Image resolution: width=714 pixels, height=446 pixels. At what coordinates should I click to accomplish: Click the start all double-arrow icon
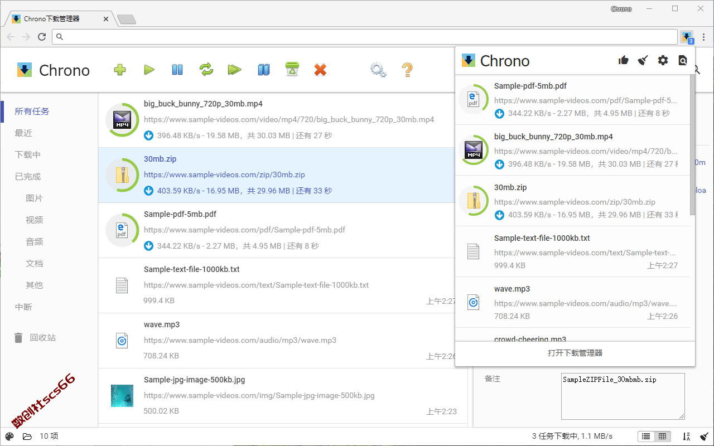click(235, 70)
